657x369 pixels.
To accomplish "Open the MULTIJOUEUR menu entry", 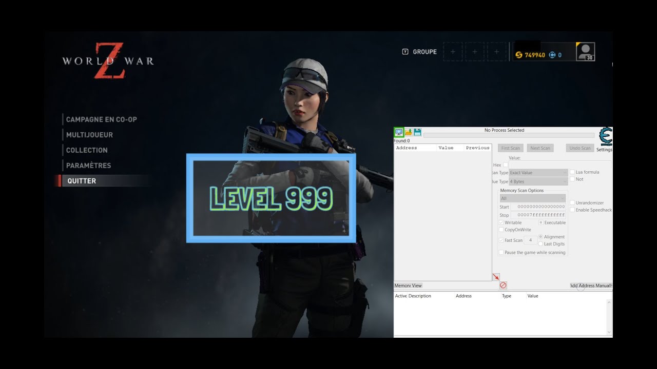I will [89, 135].
